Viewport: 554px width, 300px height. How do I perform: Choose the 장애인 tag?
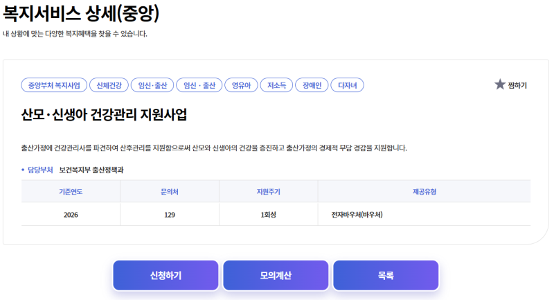coord(312,85)
